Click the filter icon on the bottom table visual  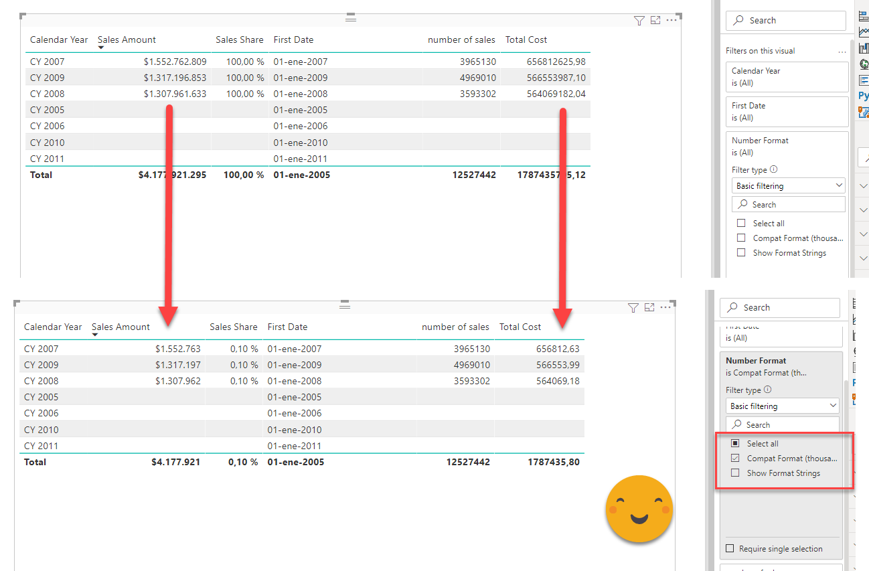coord(633,308)
